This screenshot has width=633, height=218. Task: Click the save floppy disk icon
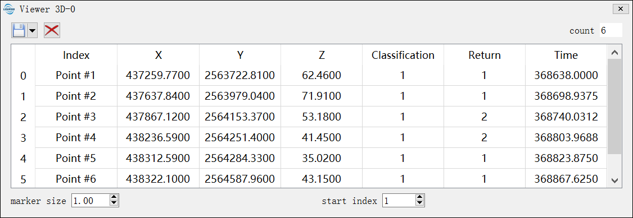coord(19,31)
